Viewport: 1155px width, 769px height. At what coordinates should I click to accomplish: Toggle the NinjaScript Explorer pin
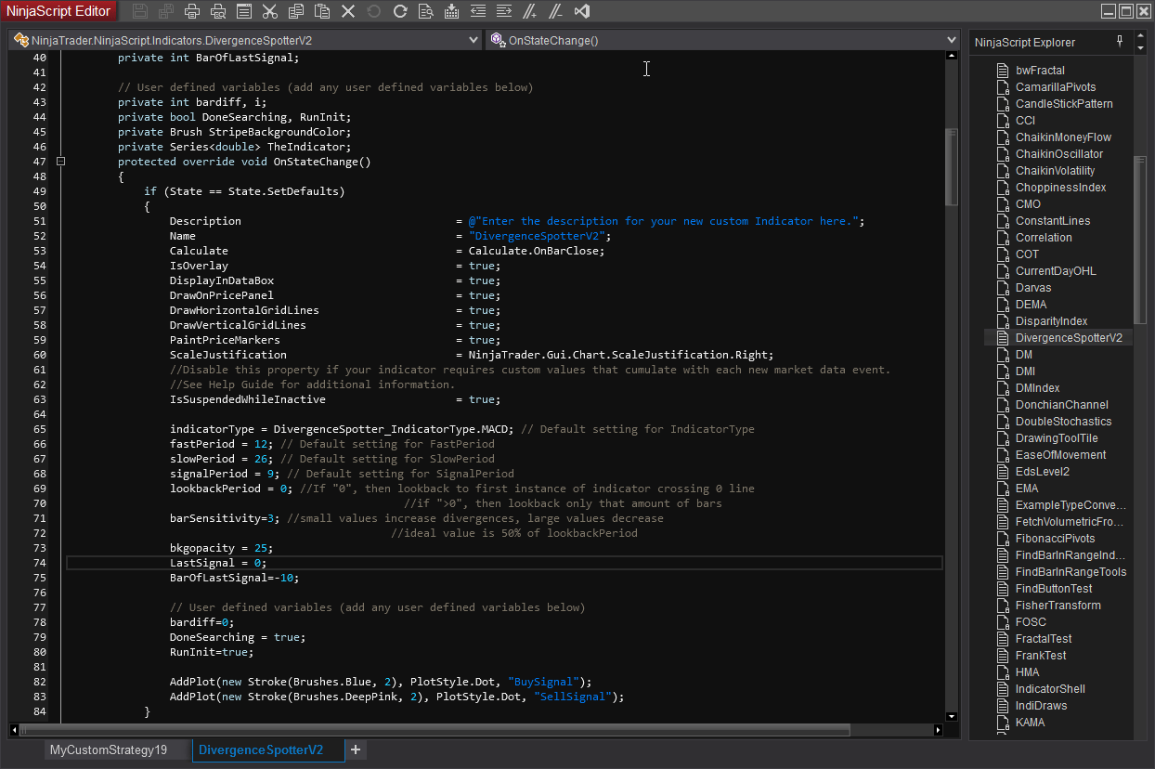coord(1120,42)
